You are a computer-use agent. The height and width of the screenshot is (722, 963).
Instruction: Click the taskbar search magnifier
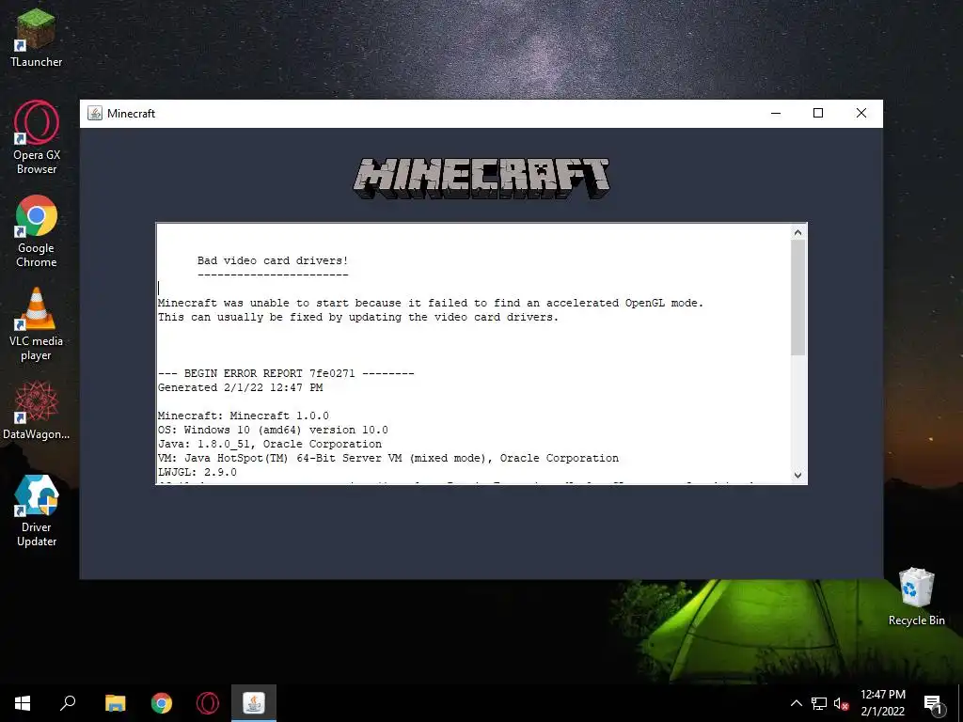click(x=68, y=703)
